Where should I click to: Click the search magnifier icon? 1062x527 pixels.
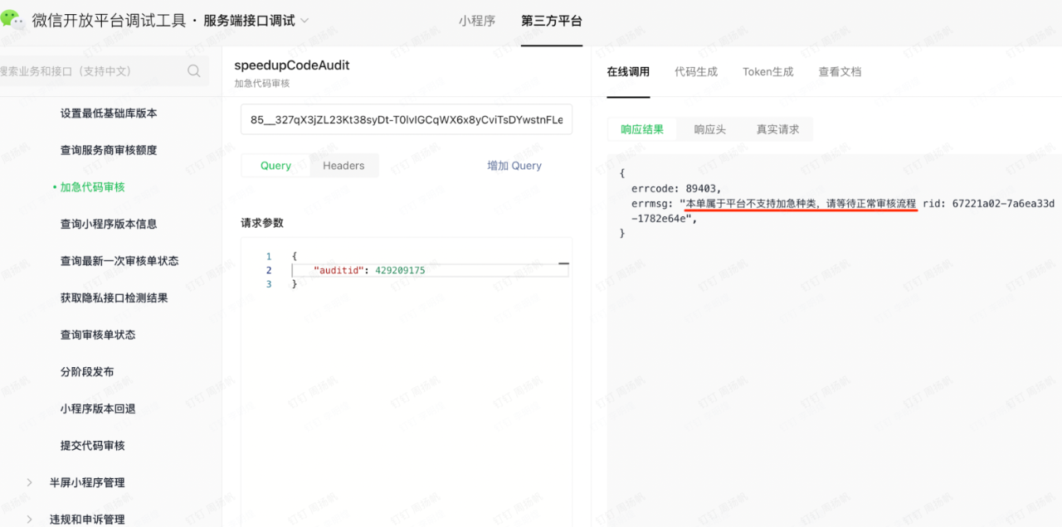pyautogui.click(x=194, y=71)
